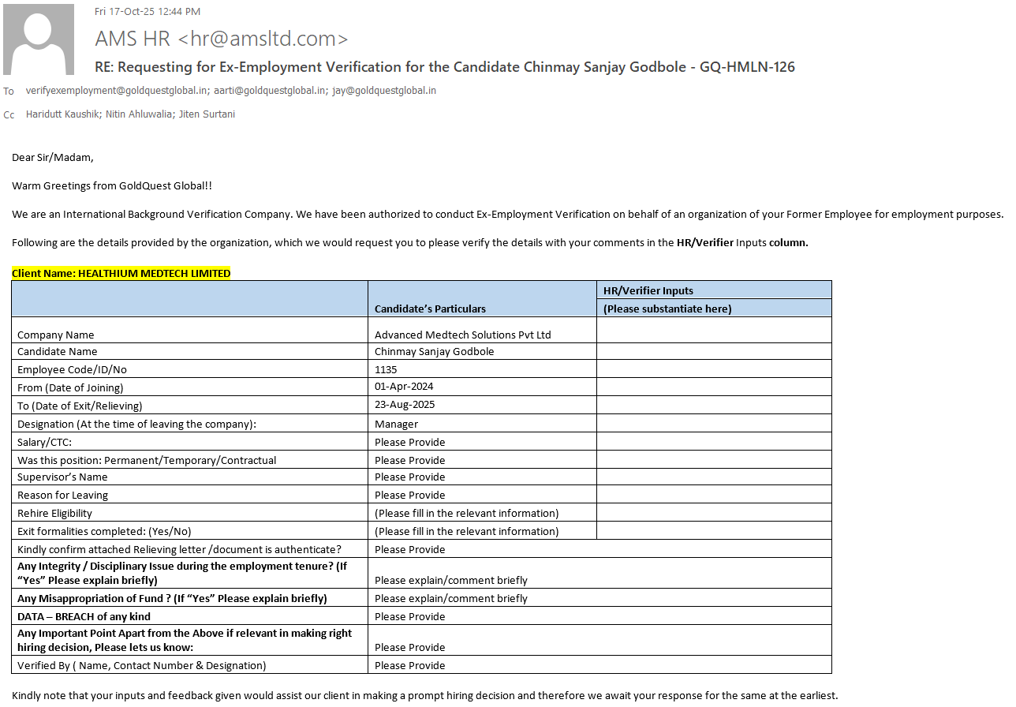Image resolution: width=1016 pixels, height=707 pixels.
Task: Click Cc recipient Nitin Ahluwalia
Action: pos(140,114)
